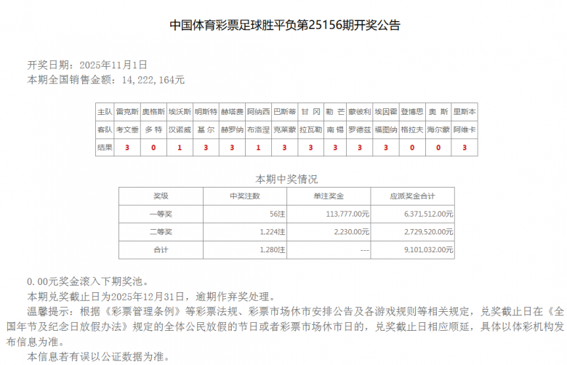Click home team cell 阿纳西
This screenshot has height=365, width=567.
pyautogui.click(x=258, y=112)
